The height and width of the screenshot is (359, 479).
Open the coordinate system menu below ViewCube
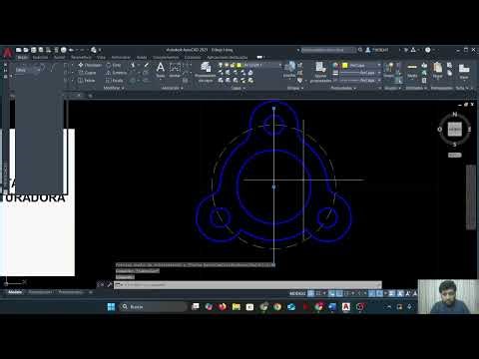pyautogui.click(x=455, y=156)
